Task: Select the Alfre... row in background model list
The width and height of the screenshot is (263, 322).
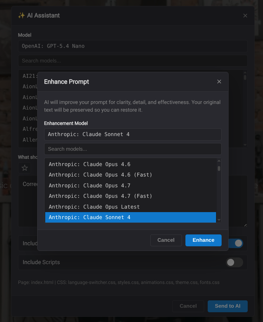Action: (x=30, y=129)
